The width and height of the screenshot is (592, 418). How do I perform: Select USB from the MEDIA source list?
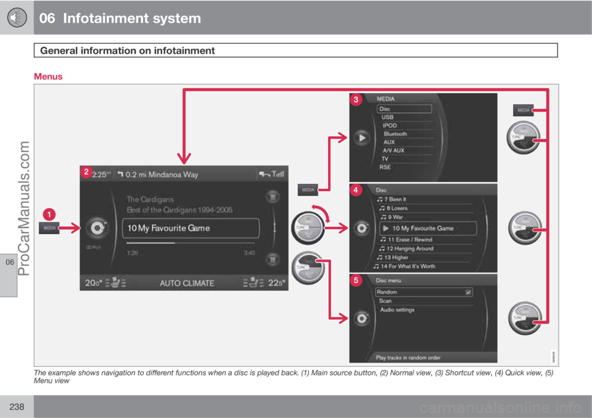(x=387, y=117)
